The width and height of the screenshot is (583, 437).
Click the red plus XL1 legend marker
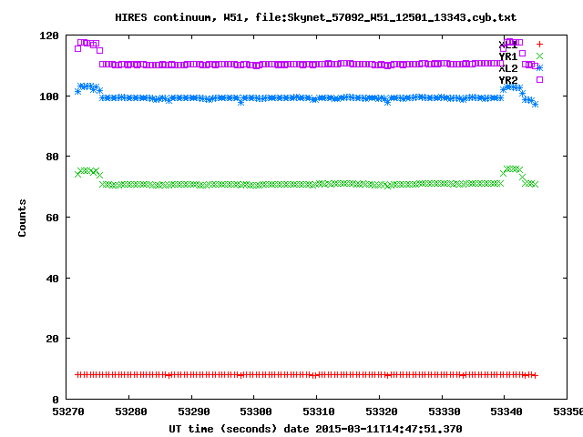point(539,45)
